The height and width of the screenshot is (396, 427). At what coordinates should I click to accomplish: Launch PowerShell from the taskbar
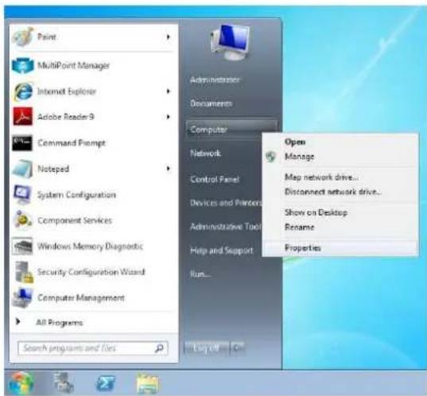click(106, 383)
